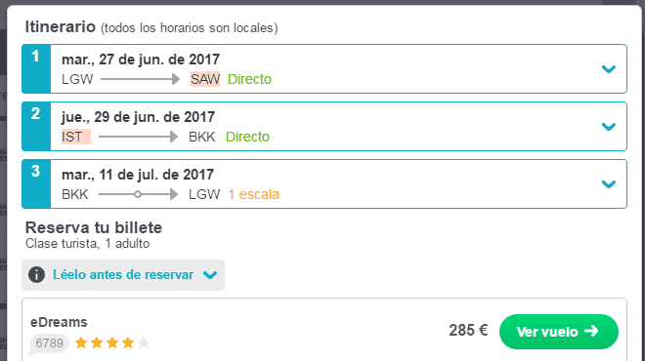The height and width of the screenshot is (361, 645).
Task: Expand flight leg 3 details chevron
Action: tap(609, 184)
